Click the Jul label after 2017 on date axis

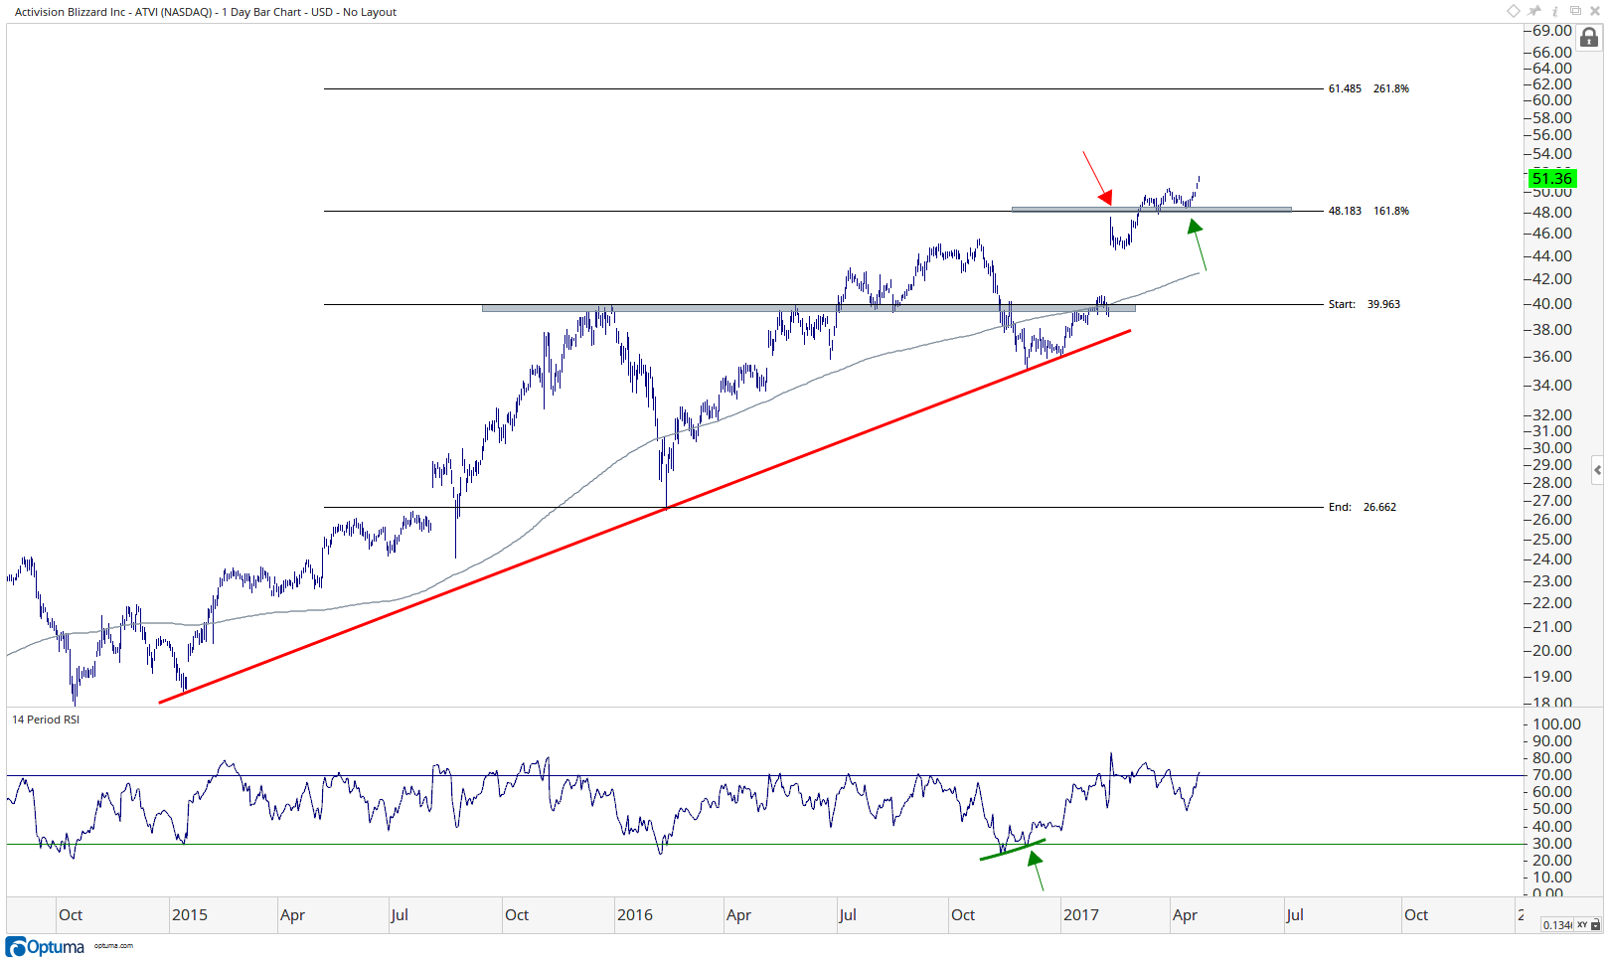(1294, 915)
